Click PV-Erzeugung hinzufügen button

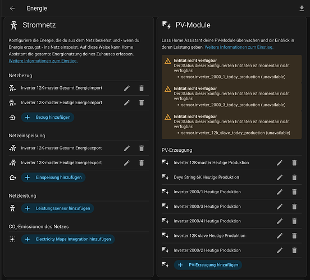tap(208, 265)
